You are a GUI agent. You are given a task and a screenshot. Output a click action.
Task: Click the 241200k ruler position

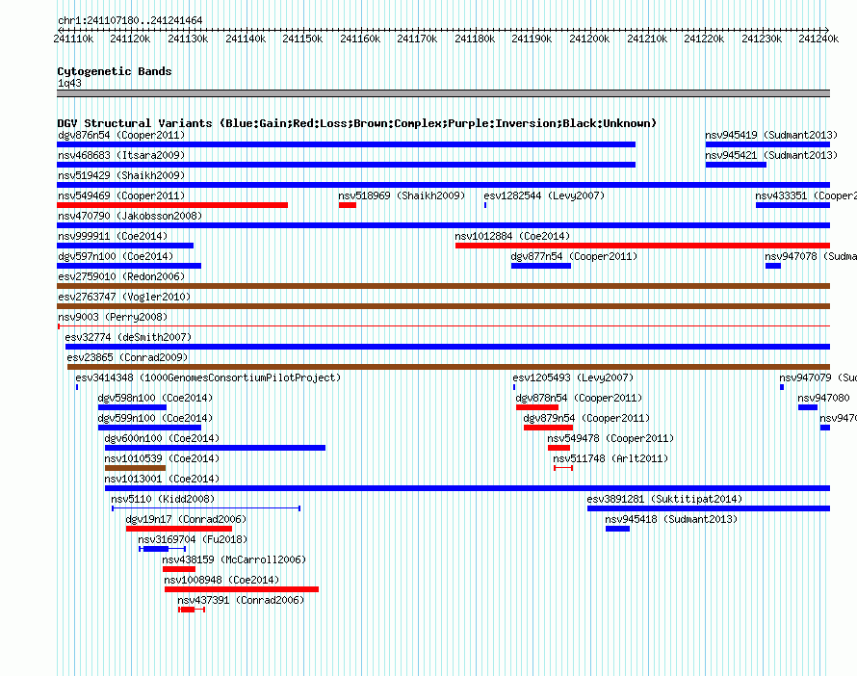589,39
